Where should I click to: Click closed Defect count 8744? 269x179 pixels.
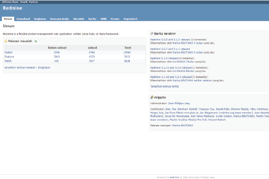(92, 53)
